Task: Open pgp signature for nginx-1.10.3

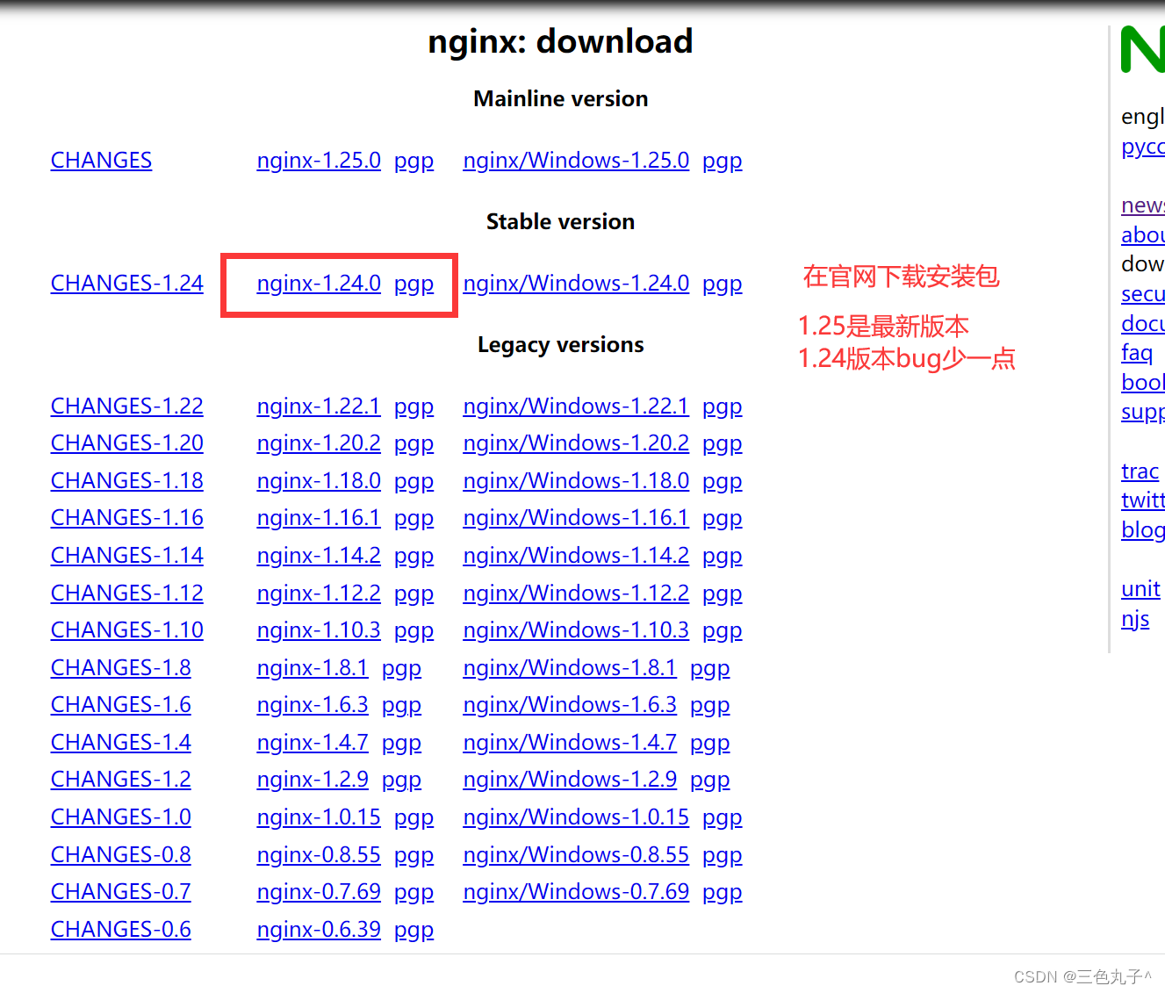Action: point(414,631)
